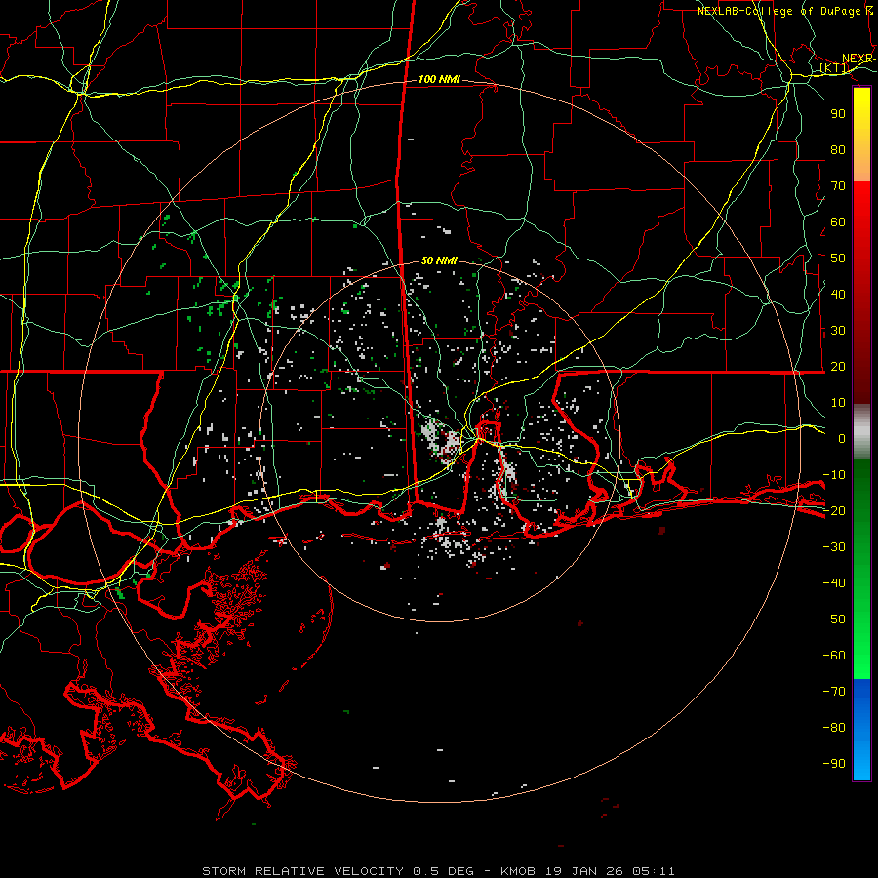Select the -80 value on the velocity scale
The height and width of the screenshot is (878, 878).
[x=834, y=728]
